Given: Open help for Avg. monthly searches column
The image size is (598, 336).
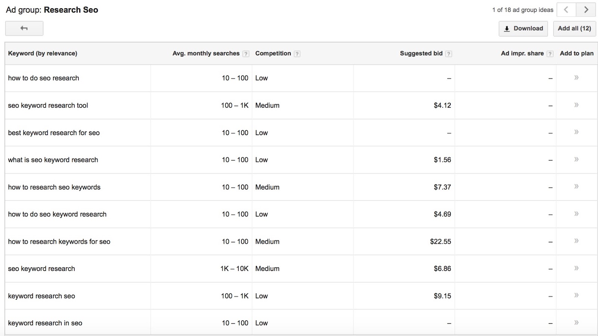Looking at the screenshot, I should pos(246,53).
